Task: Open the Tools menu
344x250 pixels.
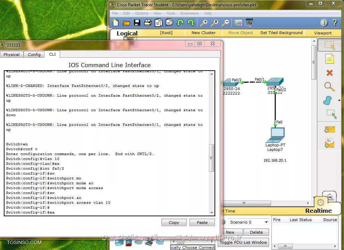Action: pos(171,13)
